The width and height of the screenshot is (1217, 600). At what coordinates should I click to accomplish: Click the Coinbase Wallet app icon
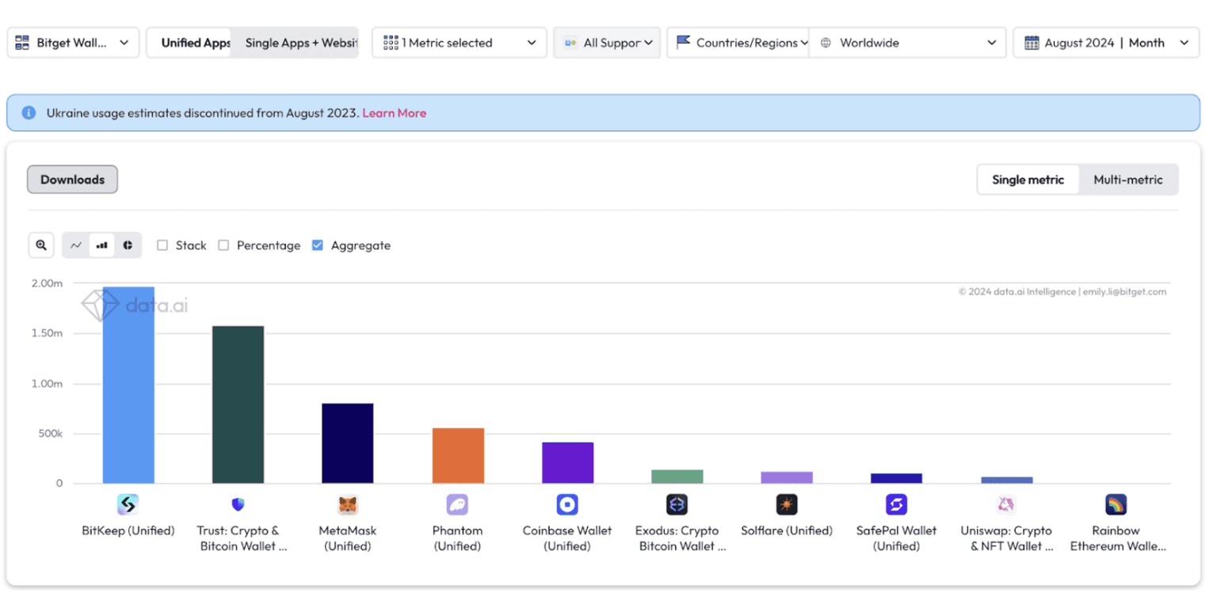click(x=567, y=504)
